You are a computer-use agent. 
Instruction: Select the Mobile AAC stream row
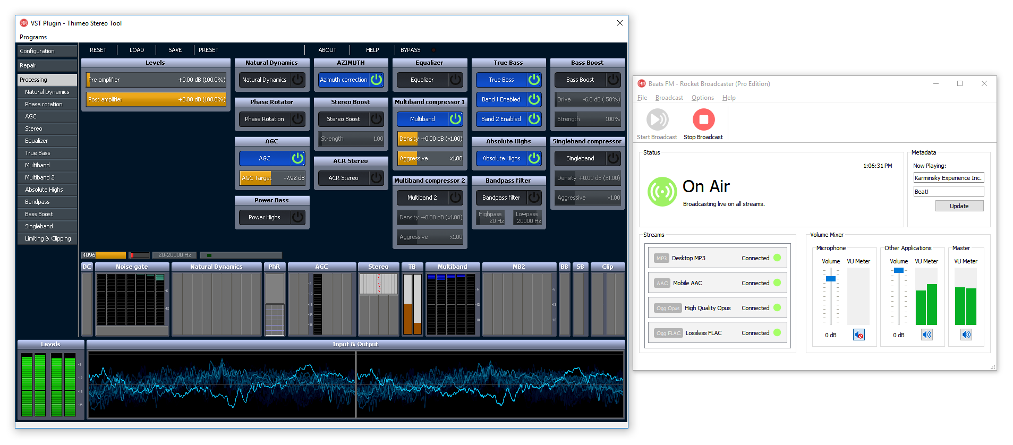coord(717,283)
